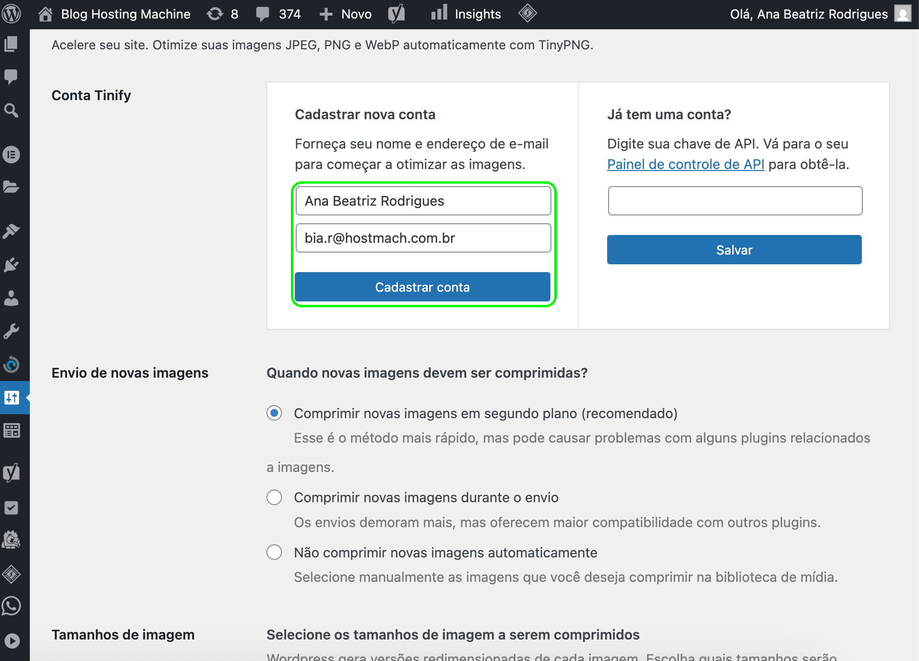The width and height of the screenshot is (919, 661).
Task: Open the Yoast SEO sidebar icon
Action: (11, 473)
